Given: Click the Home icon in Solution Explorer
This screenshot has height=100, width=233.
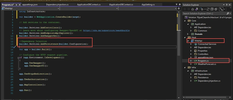Looking at the screenshot, I should [x=193, y=9].
